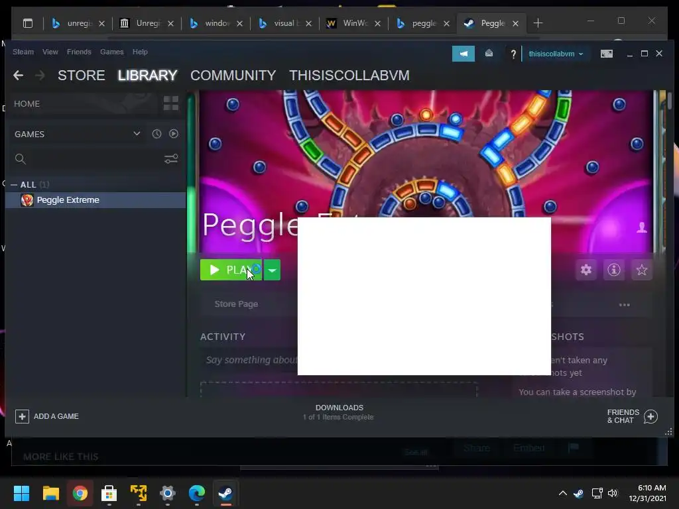Image resolution: width=679 pixels, height=509 pixels.
Task: Collapse the ALL games group
Action: click(14, 185)
